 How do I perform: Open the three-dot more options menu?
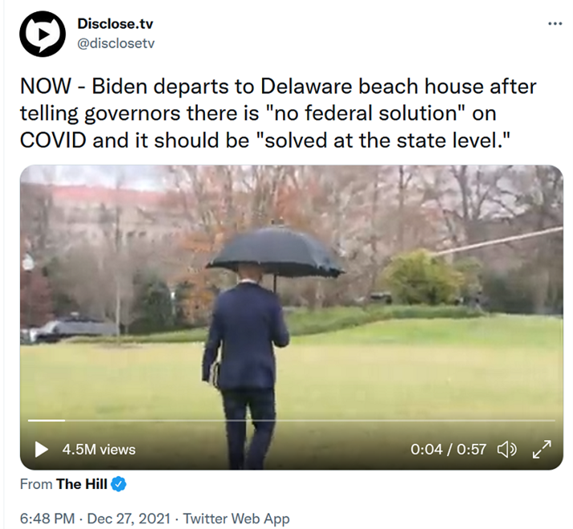tap(555, 24)
